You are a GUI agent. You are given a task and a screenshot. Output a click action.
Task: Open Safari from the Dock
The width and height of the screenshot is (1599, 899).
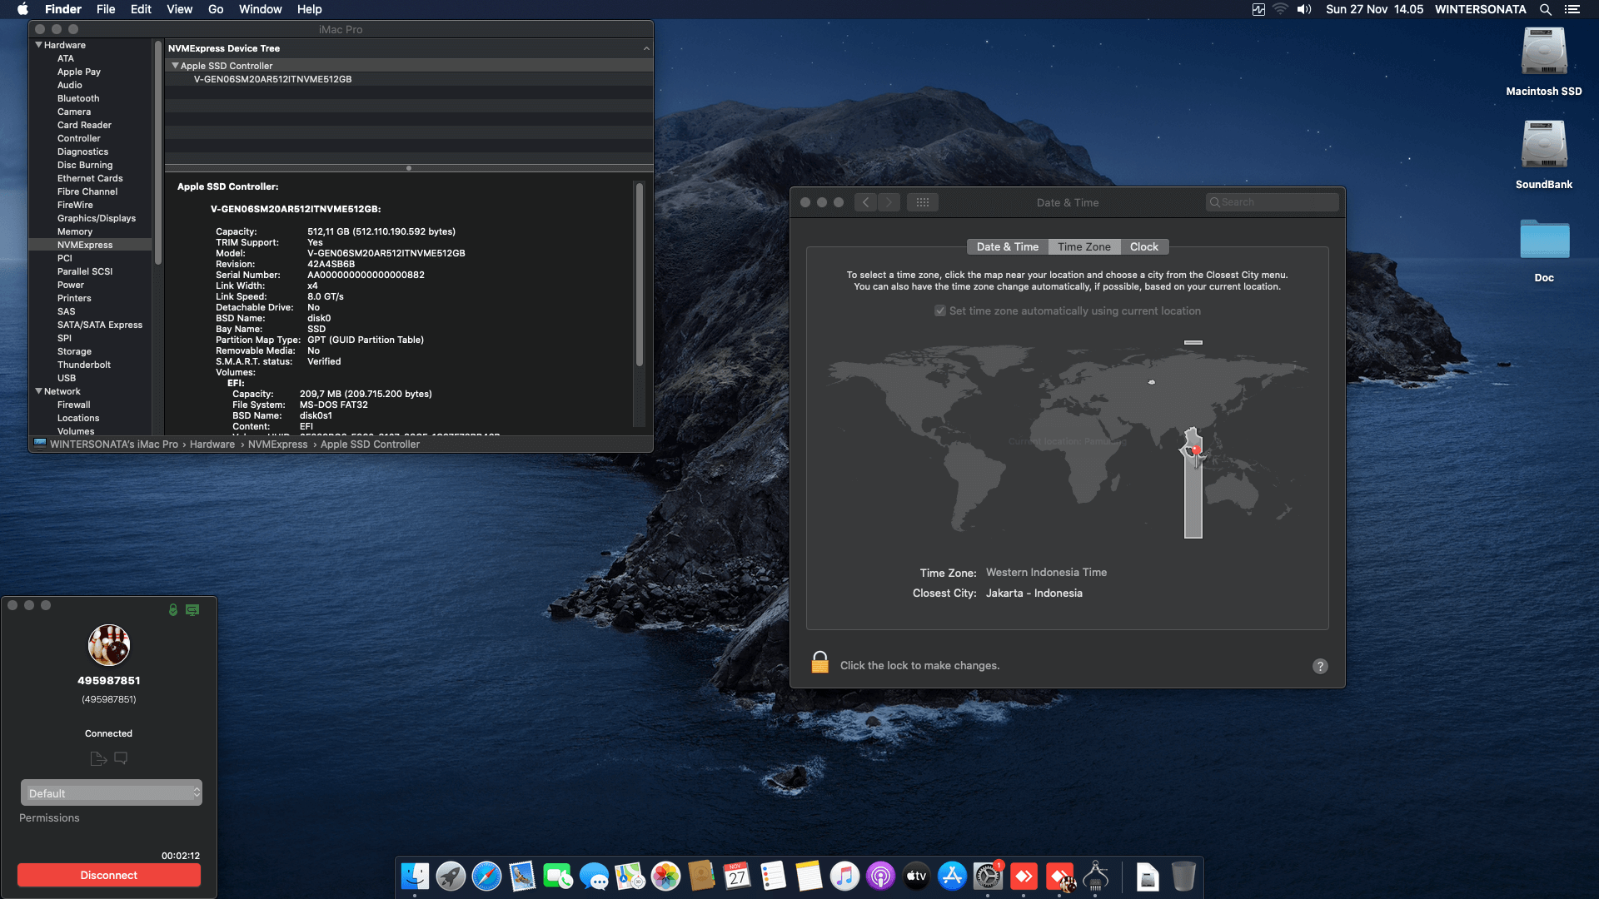pyautogui.click(x=486, y=877)
